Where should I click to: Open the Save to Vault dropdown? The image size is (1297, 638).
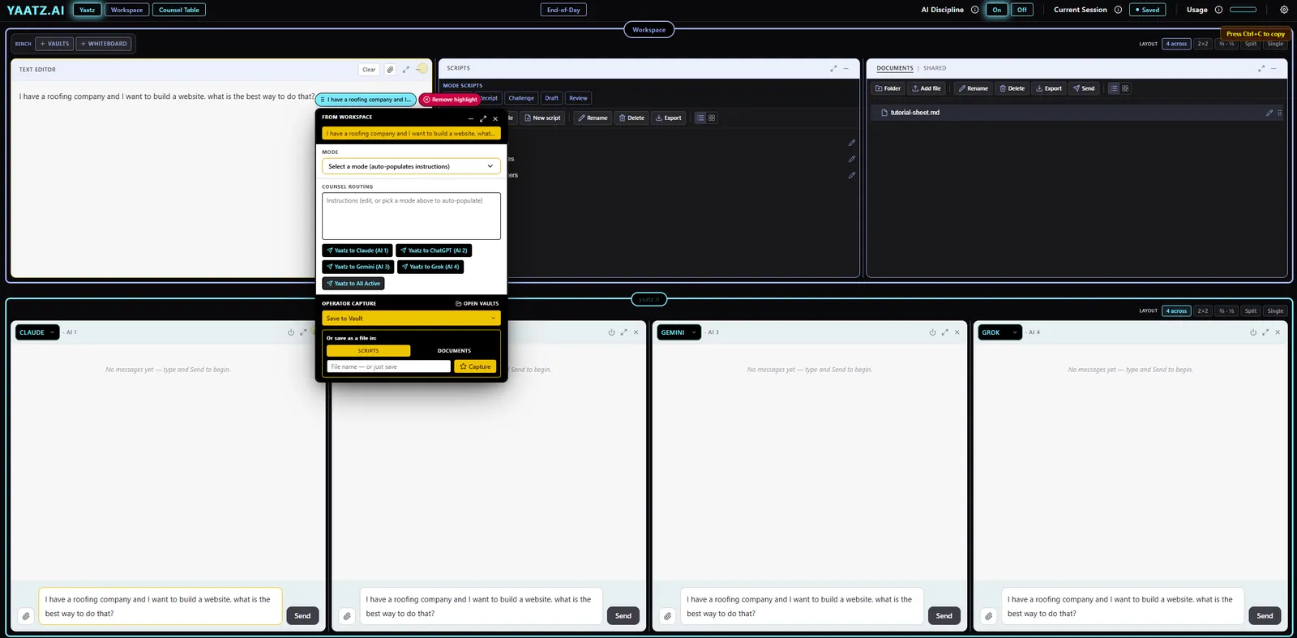pyautogui.click(x=411, y=319)
